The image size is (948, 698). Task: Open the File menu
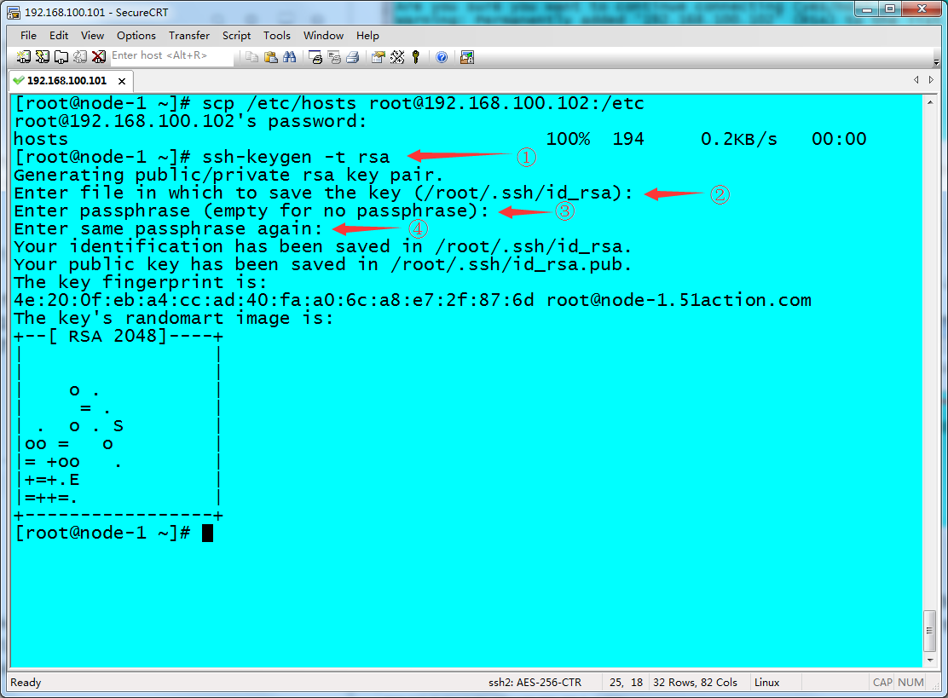(28, 36)
